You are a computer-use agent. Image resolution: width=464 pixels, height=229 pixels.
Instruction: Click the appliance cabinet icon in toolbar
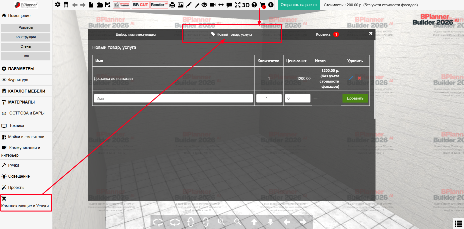66,5
